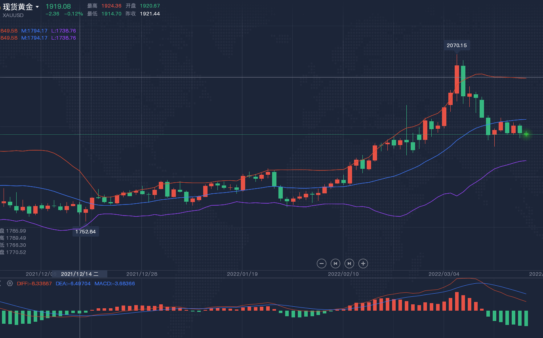Zoom in the chart with plus button
Image resolution: width=543 pixels, height=338 pixels.
[363, 264]
